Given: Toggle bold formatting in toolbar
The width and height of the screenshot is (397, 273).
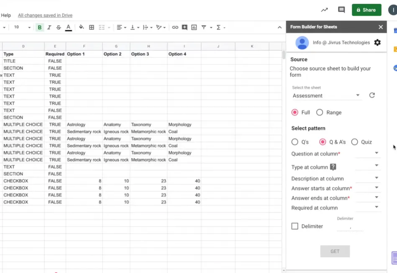Looking at the screenshot, I should [40, 27].
